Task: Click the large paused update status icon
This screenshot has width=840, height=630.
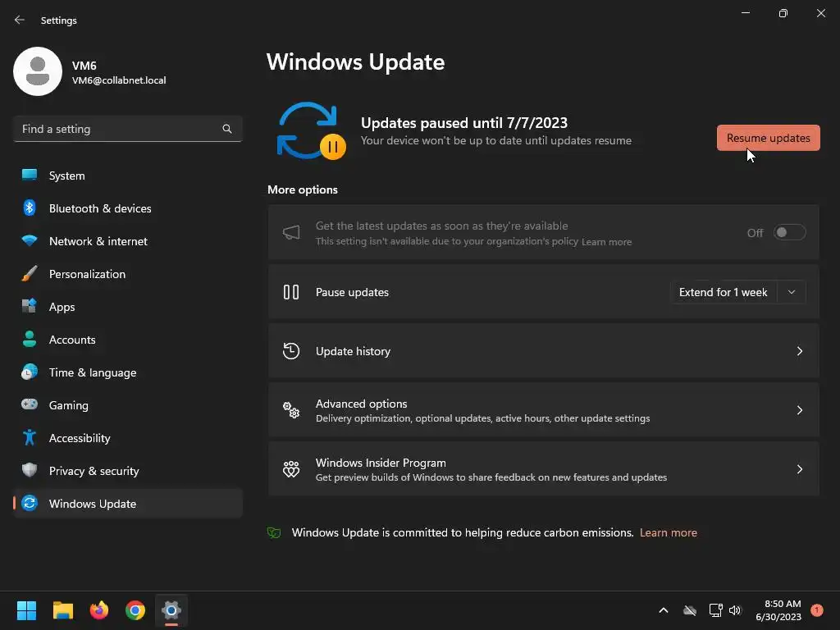Action: [x=311, y=131]
